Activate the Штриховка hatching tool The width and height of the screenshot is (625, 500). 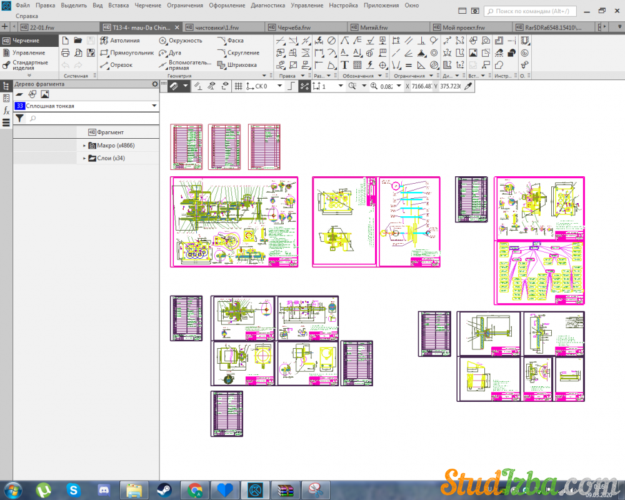pyautogui.click(x=237, y=65)
